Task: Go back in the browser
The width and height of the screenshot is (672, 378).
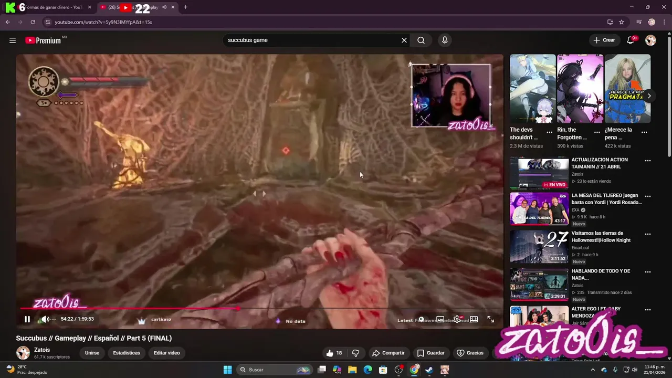Action: 8,22
